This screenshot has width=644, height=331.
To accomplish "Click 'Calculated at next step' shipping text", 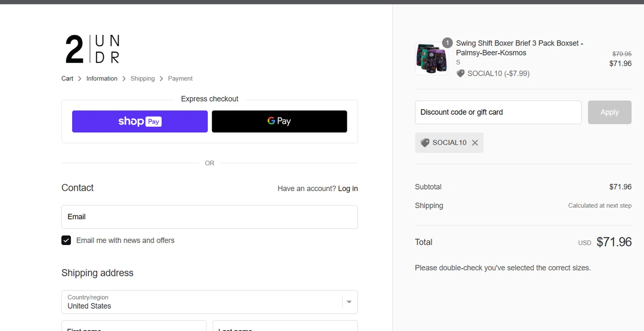I will point(600,205).
